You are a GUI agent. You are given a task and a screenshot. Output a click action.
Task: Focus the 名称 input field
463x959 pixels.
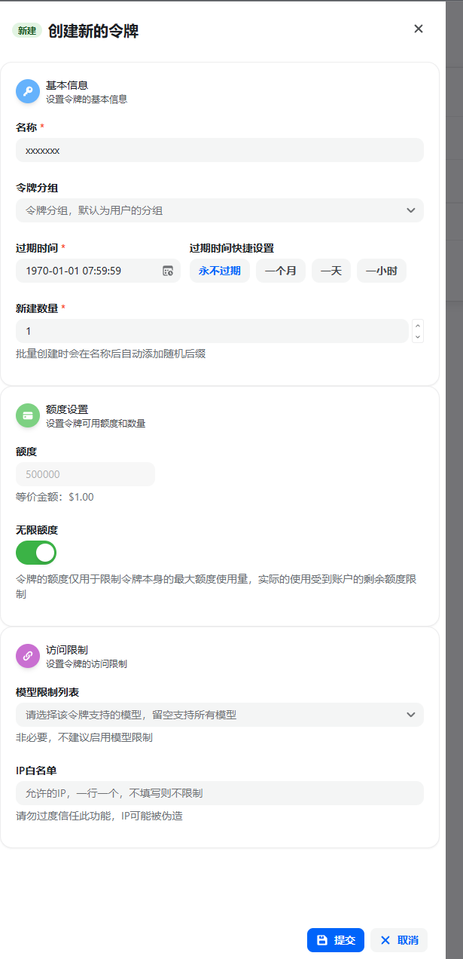tap(220, 150)
